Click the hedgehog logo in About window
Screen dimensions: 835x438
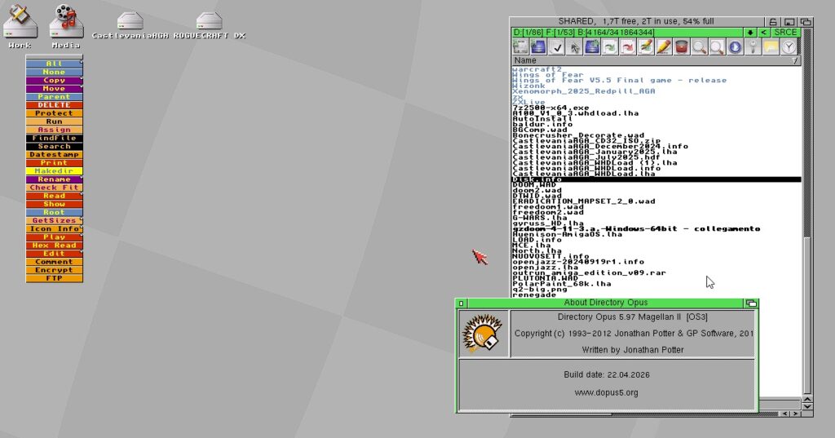pos(484,334)
